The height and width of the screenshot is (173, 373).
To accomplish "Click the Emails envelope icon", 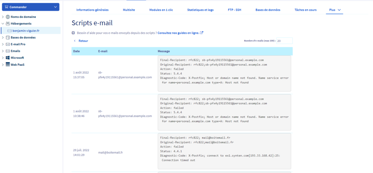I will click(8, 51).
